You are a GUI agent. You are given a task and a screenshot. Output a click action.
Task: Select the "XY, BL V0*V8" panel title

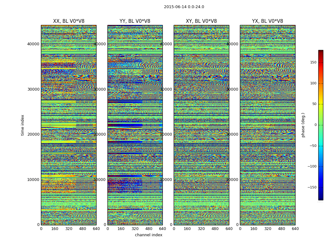coord(201,21)
